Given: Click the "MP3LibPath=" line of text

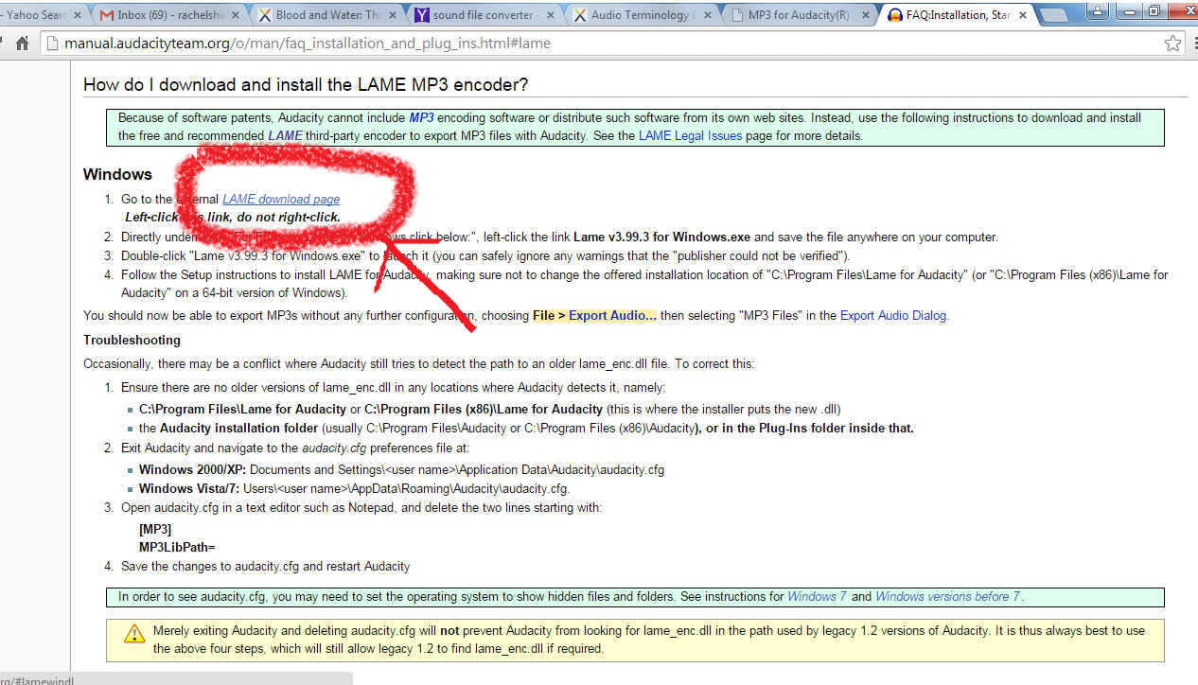Looking at the screenshot, I should click(x=178, y=546).
